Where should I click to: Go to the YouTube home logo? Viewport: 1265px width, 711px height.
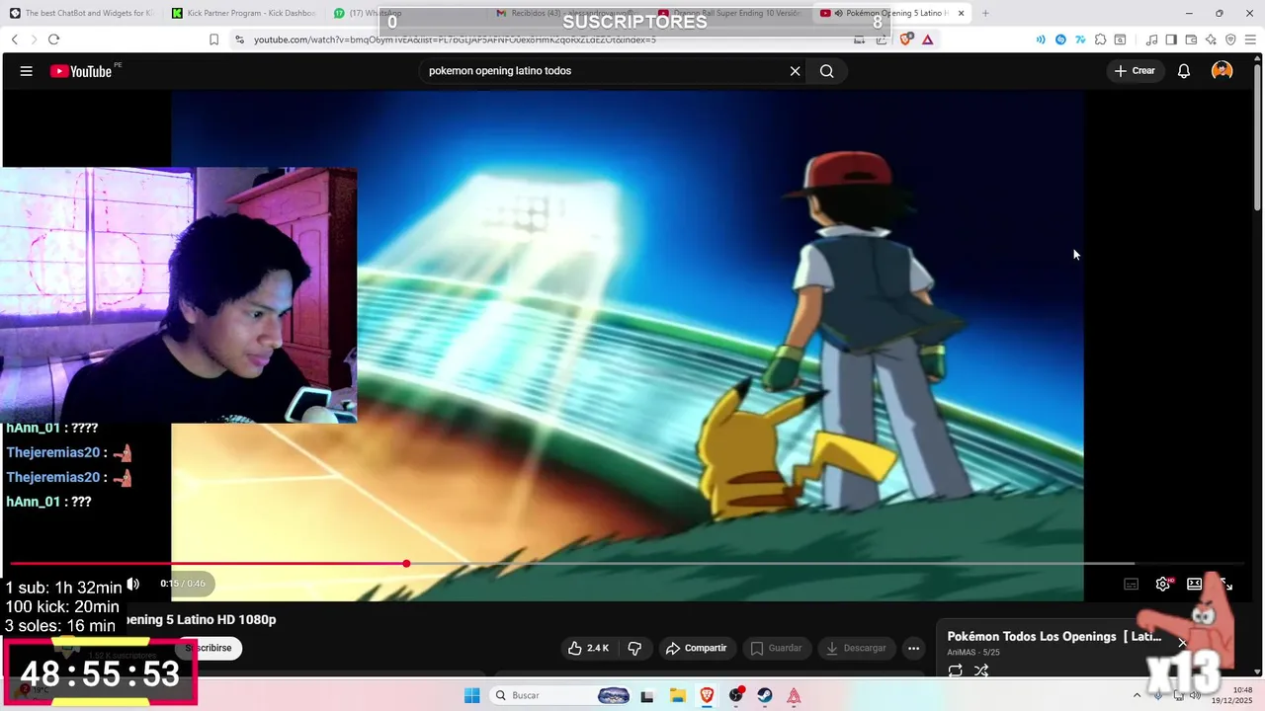(81, 71)
